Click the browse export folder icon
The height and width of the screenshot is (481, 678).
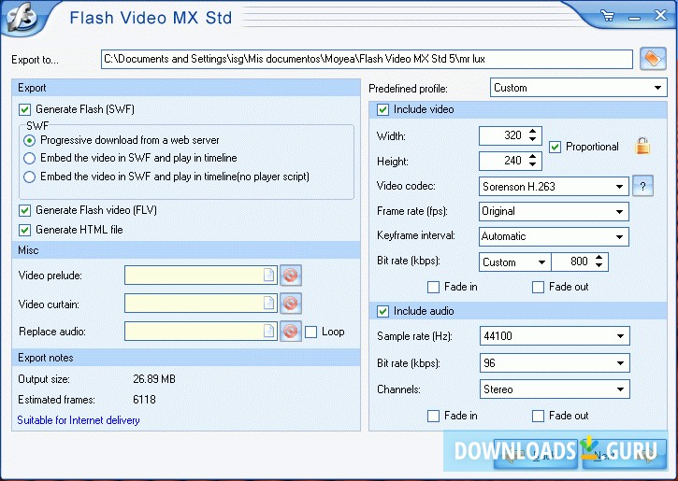tap(653, 58)
